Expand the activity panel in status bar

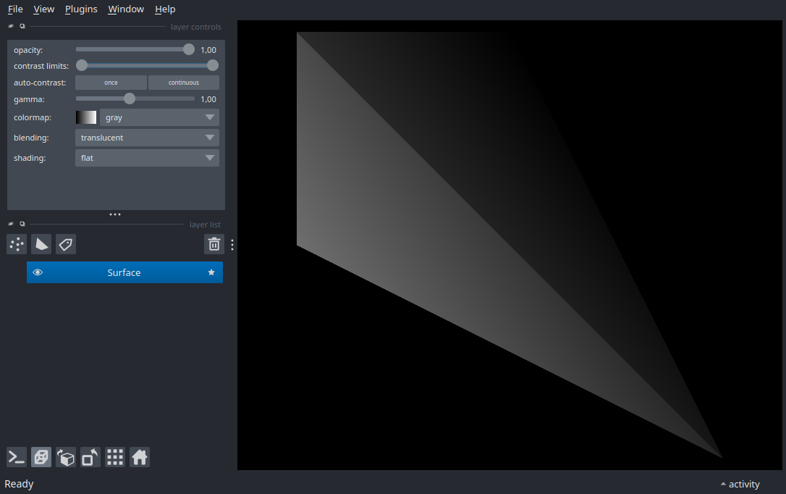(x=740, y=484)
